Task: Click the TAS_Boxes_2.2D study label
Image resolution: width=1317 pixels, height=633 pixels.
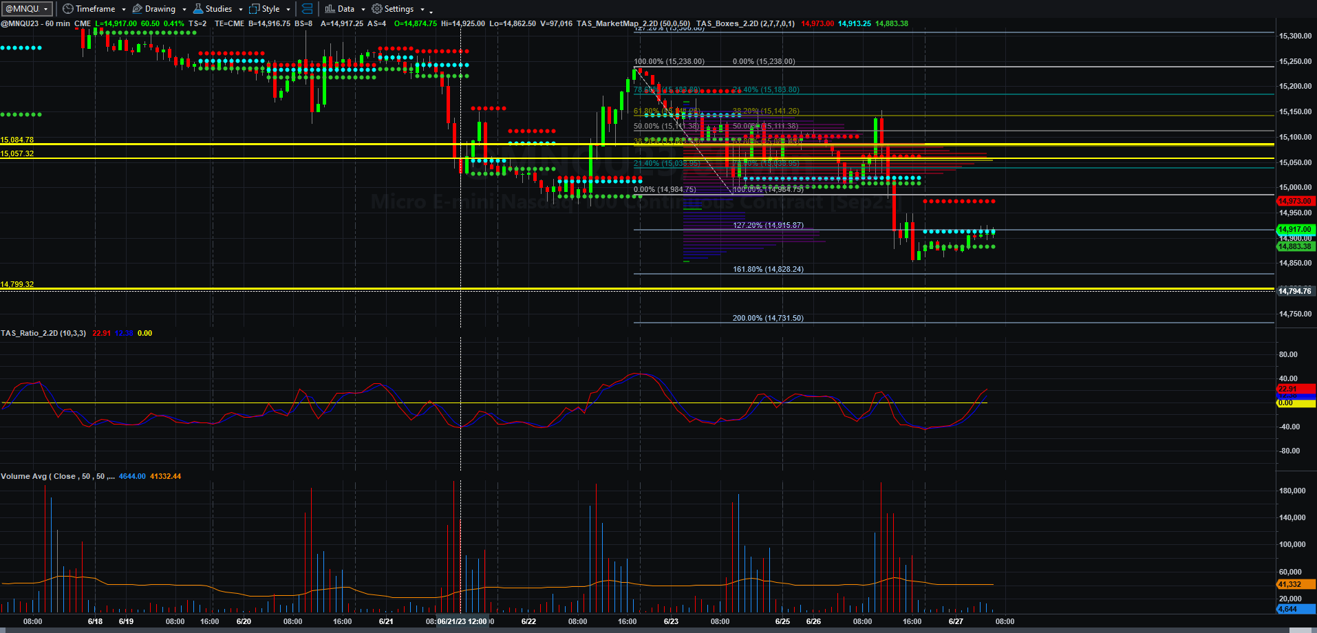Action: pos(745,23)
